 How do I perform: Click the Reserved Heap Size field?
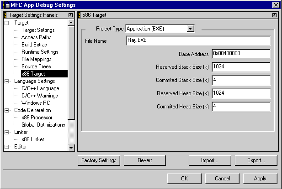[241, 93]
